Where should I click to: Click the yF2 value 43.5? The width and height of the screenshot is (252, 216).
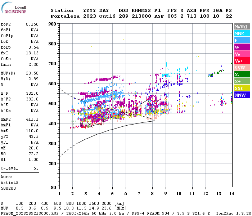pyautogui.click(x=33, y=136)
